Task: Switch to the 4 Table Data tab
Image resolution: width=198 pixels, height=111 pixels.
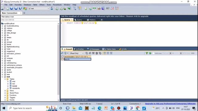Action: pyautogui.click(x=109, y=49)
